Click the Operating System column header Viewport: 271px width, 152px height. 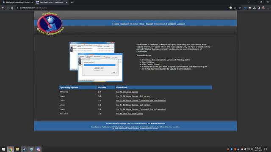coord(78,87)
